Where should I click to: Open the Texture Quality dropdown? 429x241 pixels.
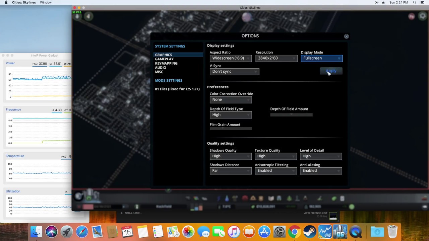[x=275, y=156]
